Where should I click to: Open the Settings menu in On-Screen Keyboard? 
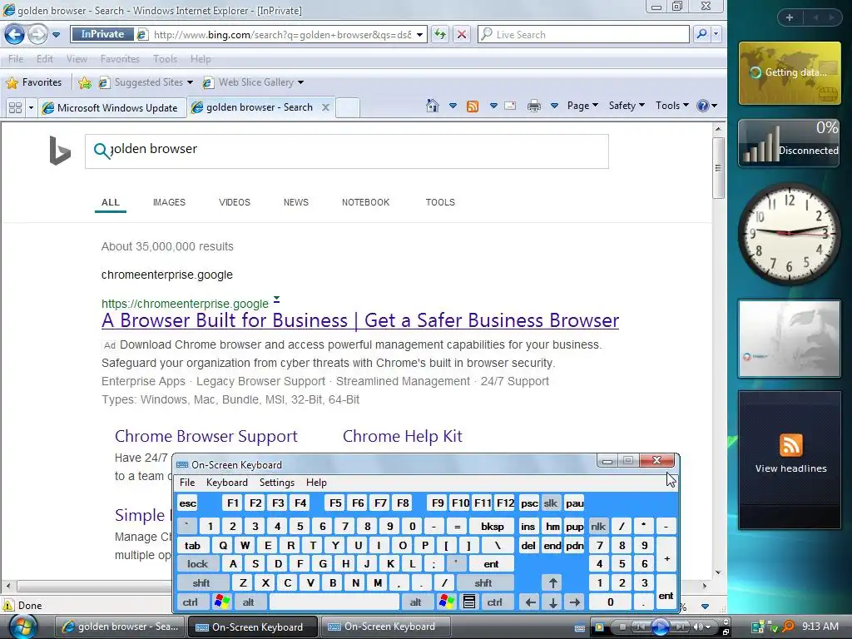pos(276,483)
